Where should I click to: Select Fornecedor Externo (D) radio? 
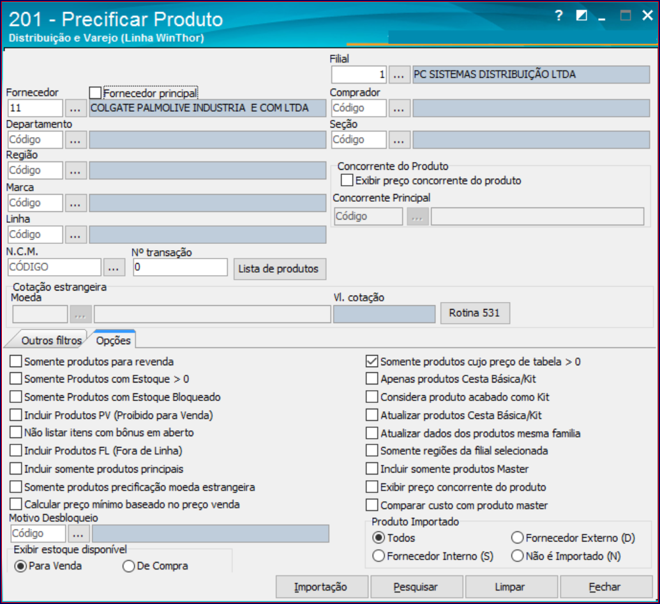tap(517, 538)
